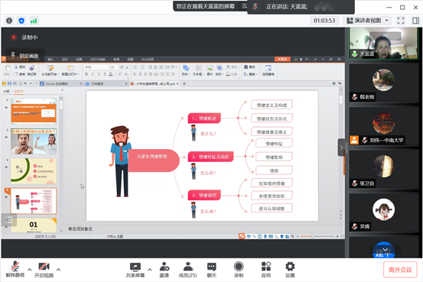Click 共享屏幕 share screen button
The height and width of the screenshot is (282, 423).
[135, 269]
